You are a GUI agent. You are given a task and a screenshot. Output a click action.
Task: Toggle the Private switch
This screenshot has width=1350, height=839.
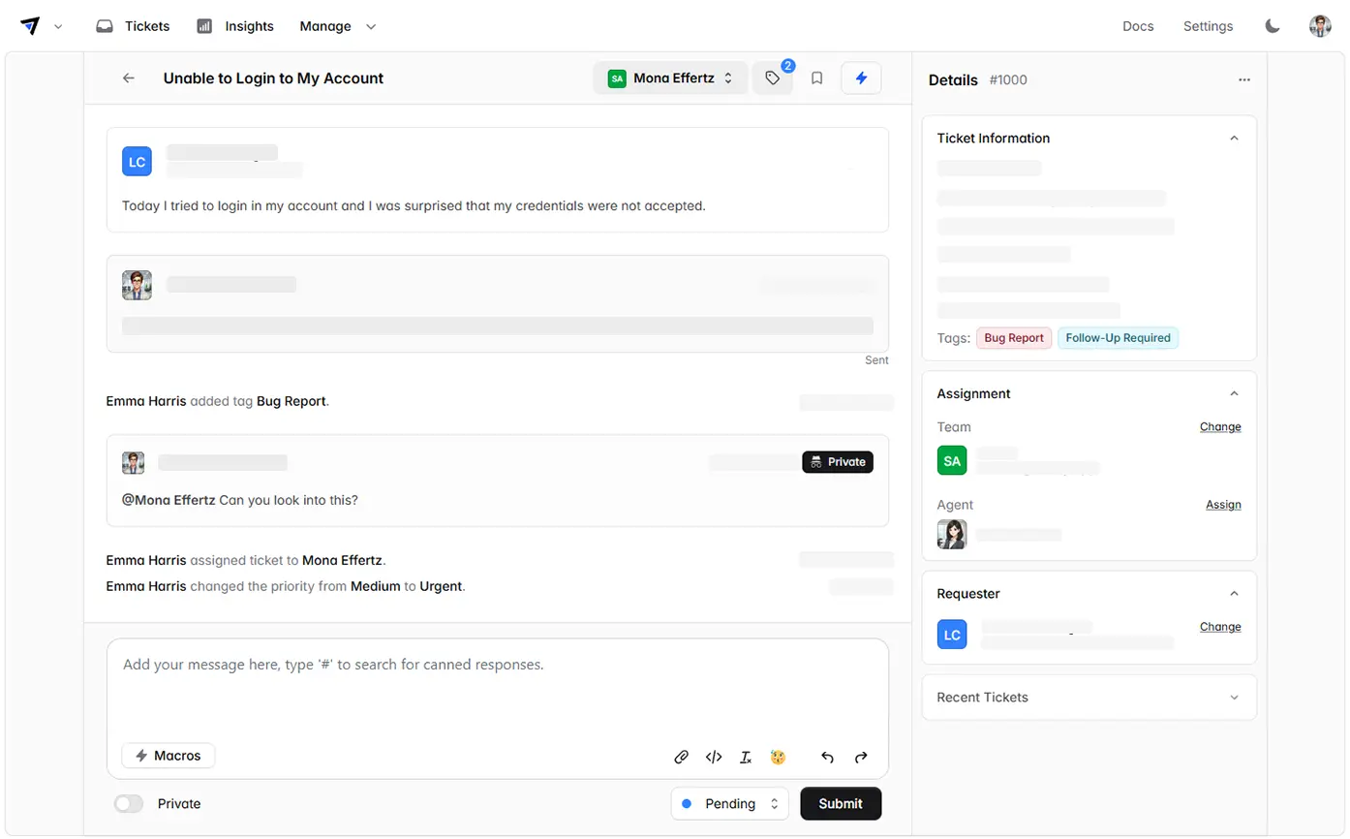pyautogui.click(x=129, y=804)
